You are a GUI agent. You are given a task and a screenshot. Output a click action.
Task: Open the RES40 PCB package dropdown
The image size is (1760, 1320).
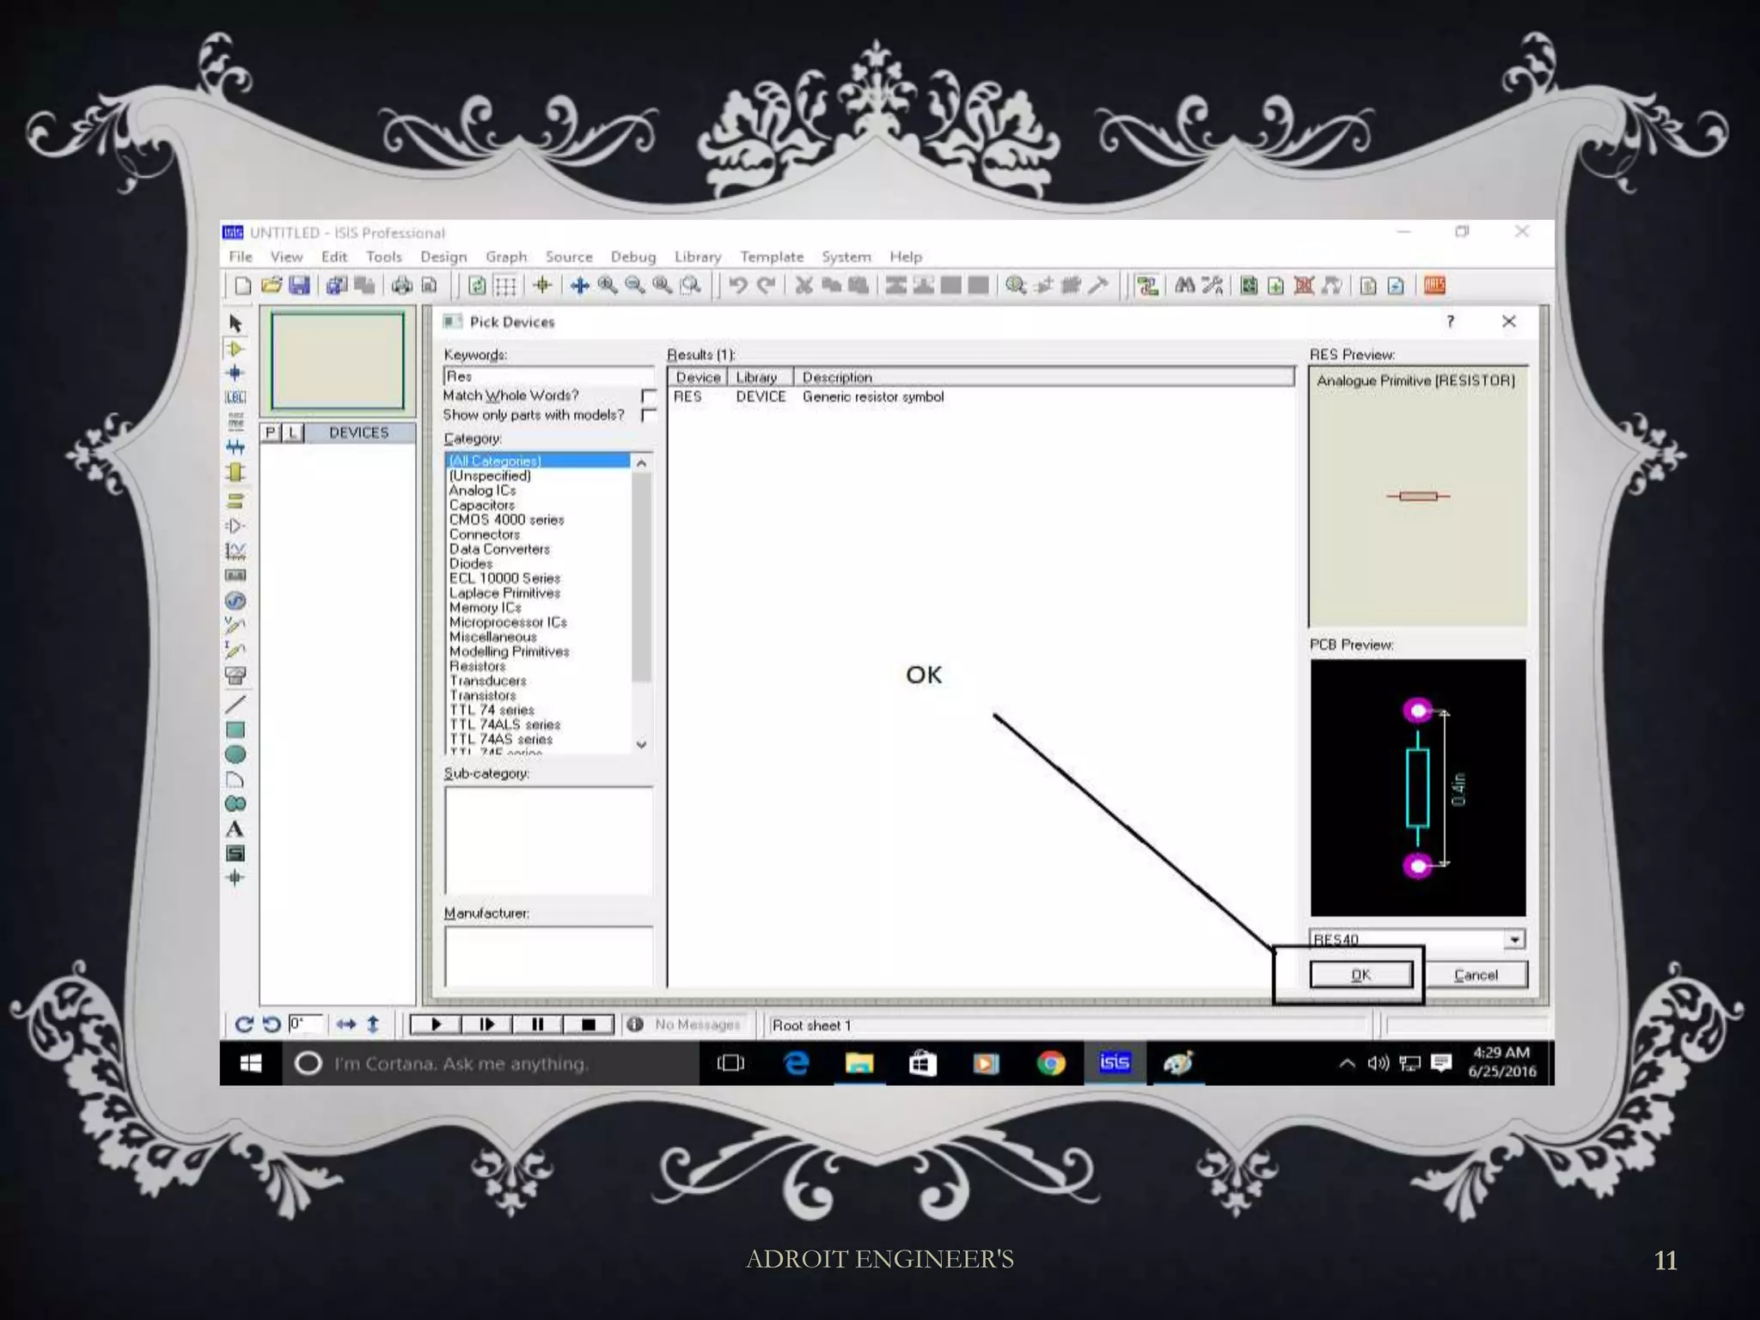[x=1514, y=939]
